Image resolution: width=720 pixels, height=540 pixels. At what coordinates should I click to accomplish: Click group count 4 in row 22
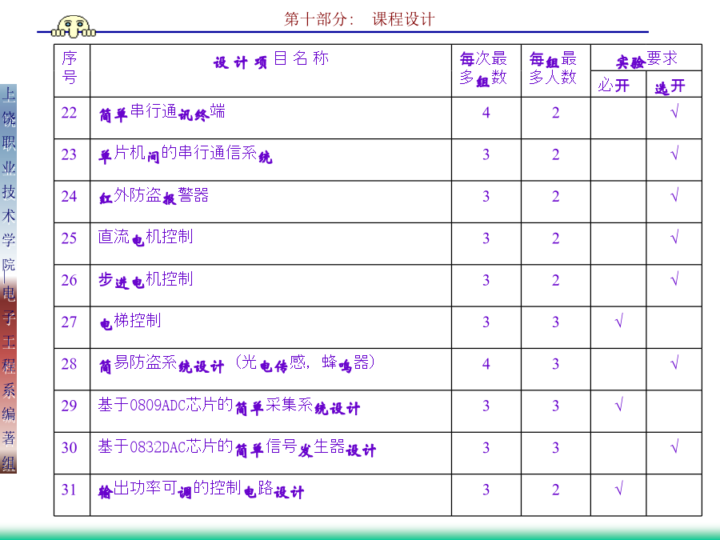(x=486, y=113)
